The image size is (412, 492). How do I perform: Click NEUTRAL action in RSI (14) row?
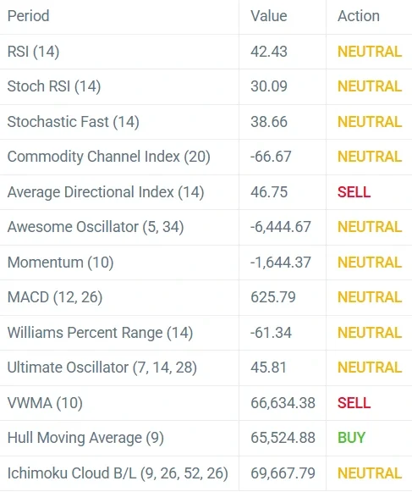click(370, 52)
